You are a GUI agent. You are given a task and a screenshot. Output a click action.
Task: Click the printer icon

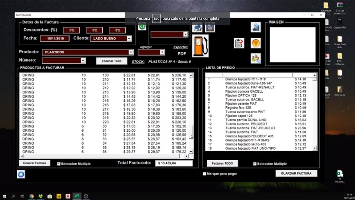[x=197, y=28]
